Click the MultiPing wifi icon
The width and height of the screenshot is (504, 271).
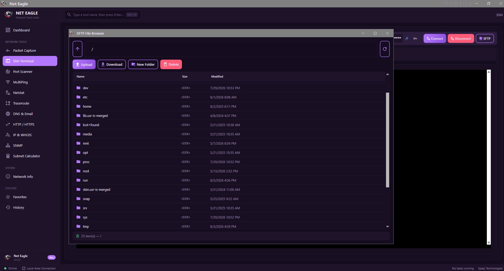click(8, 82)
